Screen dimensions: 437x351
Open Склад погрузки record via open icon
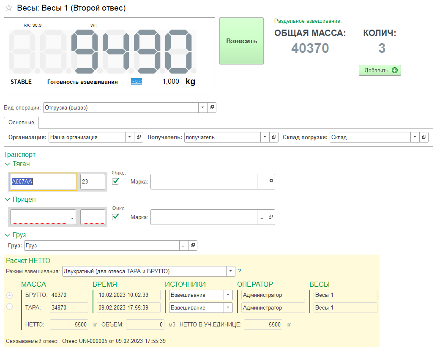424,137
